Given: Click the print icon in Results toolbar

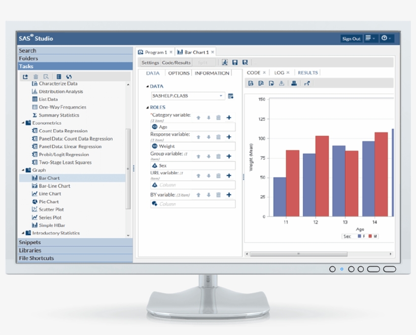Looking at the screenshot, I should point(293,83).
